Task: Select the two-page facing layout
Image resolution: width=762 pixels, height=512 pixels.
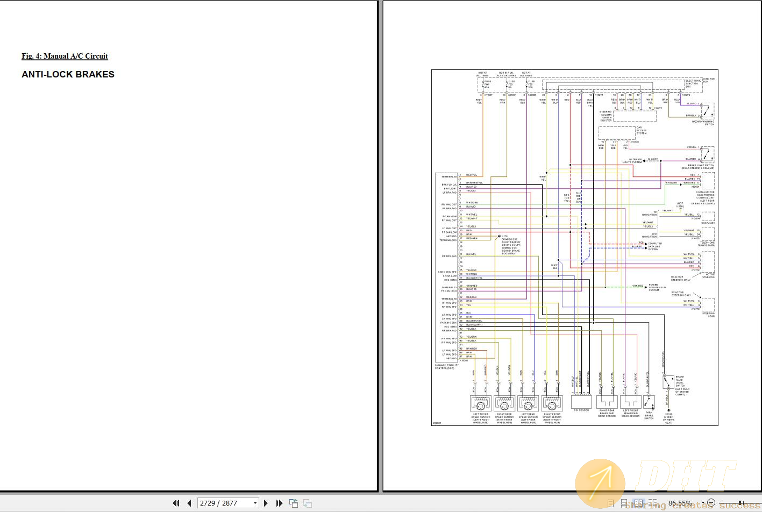Action: [639, 503]
